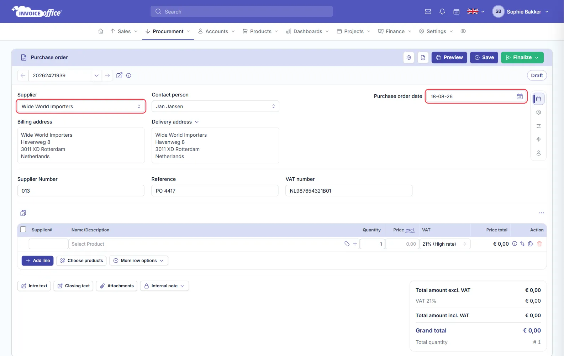Open the mail inbox icon
The height and width of the screenshot is (356, 564).
tap(428, 12)
